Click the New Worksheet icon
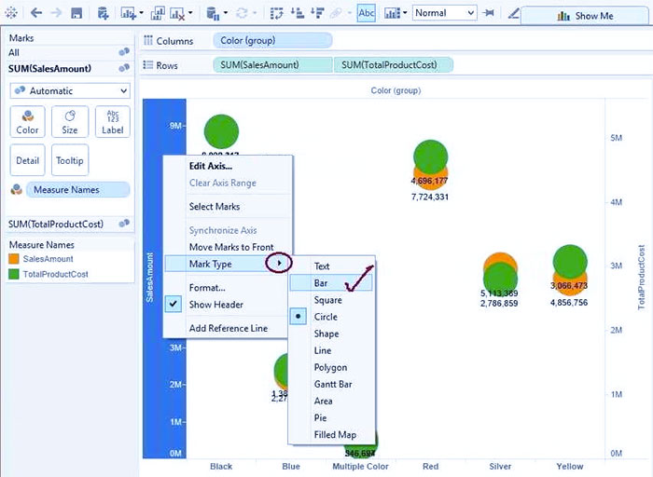653x477 pixels. click(129, 13)
